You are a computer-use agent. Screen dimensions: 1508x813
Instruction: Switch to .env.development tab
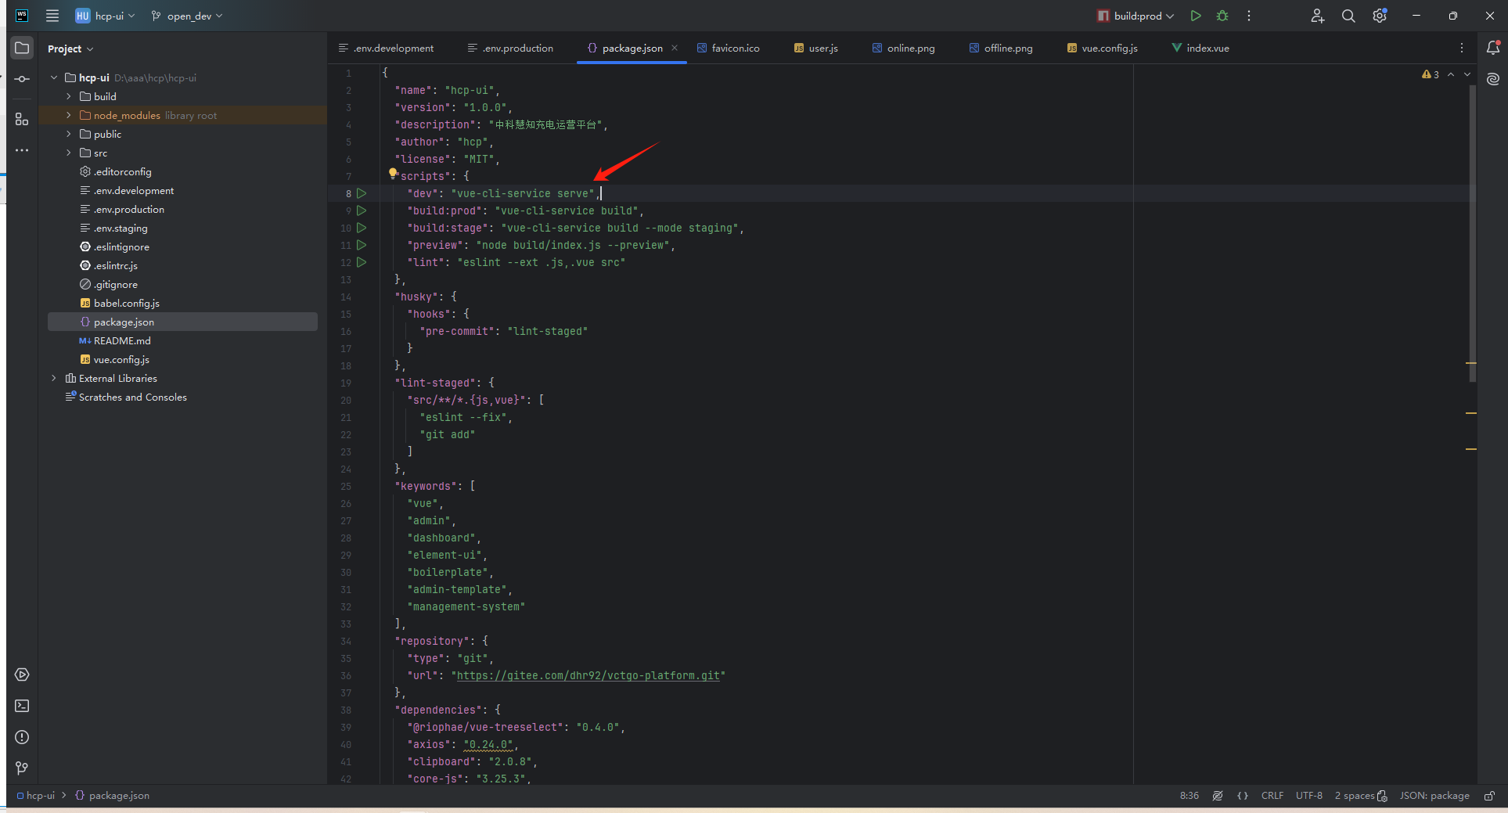coord(386,48)
